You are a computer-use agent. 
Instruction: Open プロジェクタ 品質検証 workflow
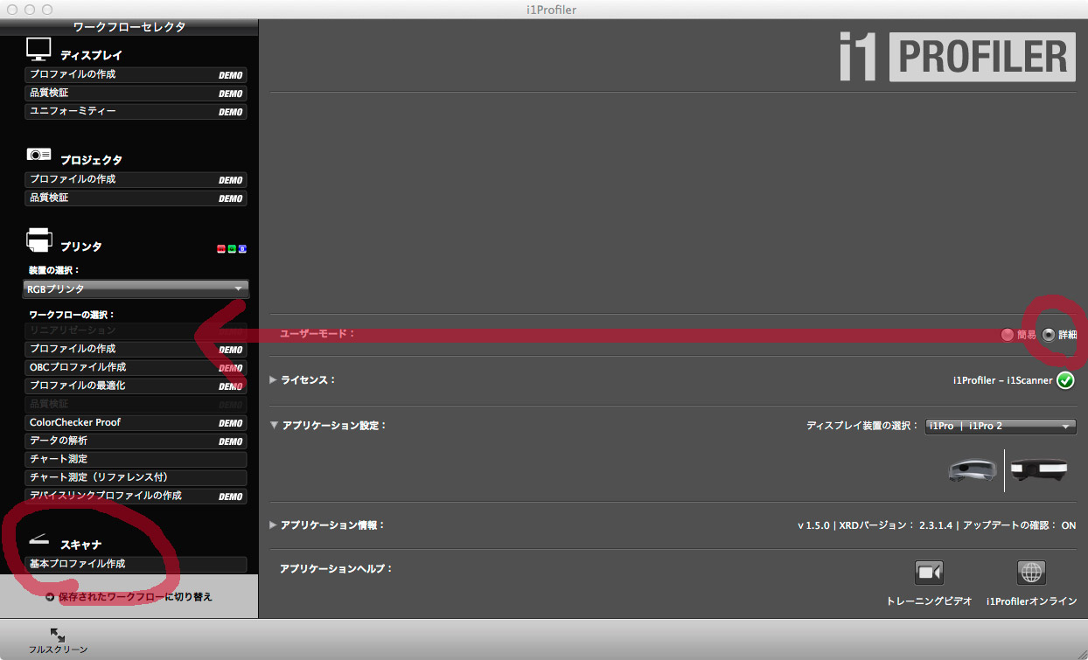(136, 198)
